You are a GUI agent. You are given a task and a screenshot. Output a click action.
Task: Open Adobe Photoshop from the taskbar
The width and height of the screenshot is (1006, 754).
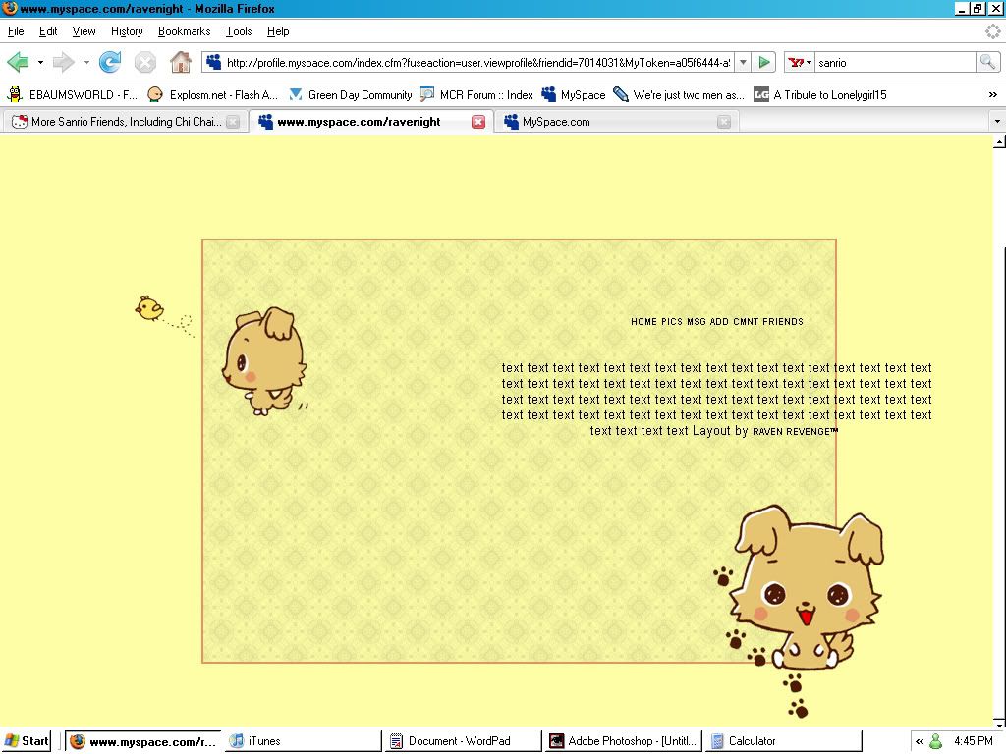623,741
